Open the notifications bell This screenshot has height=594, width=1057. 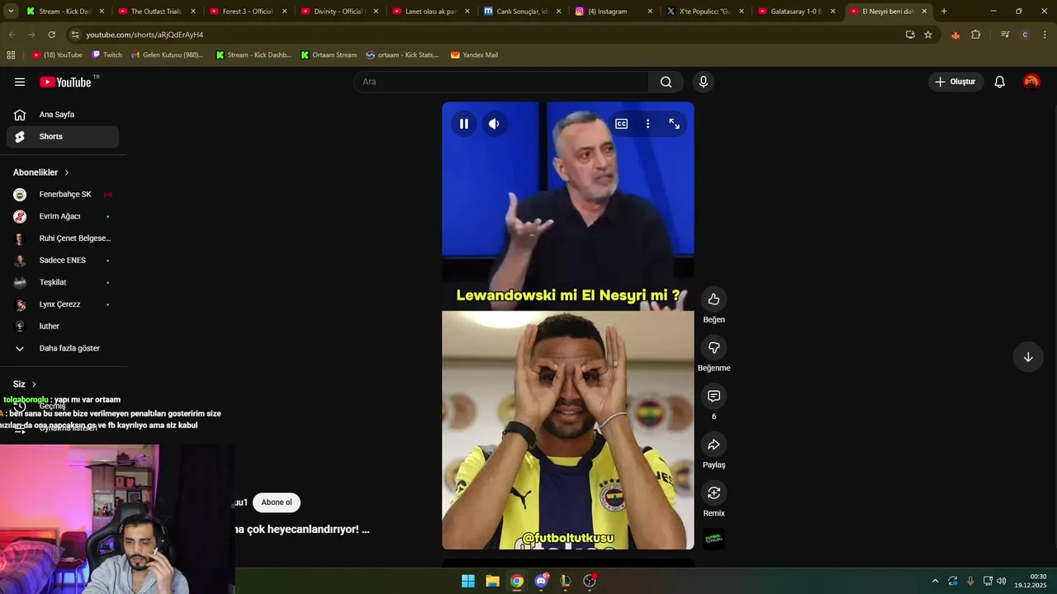click(x=999, y=82)
